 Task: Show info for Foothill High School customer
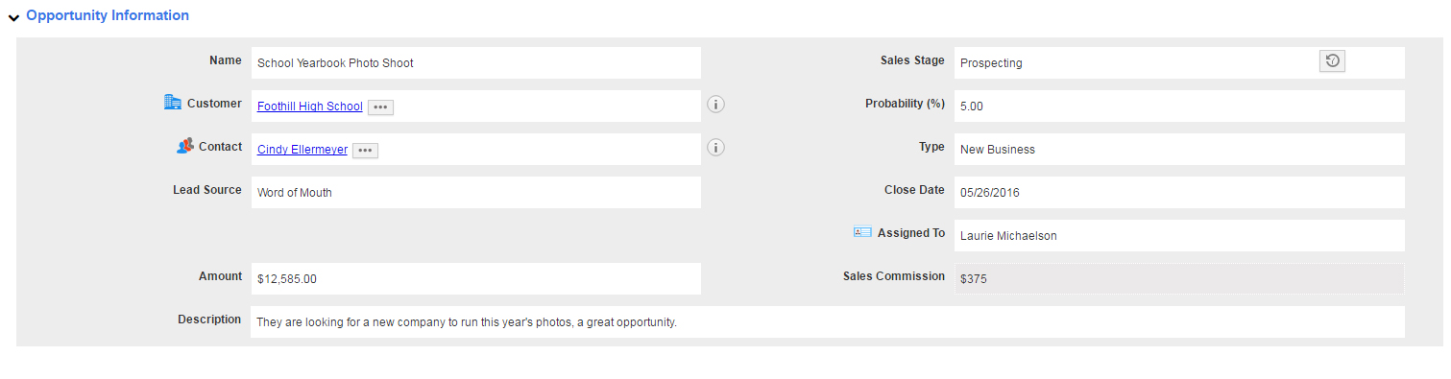(x=715, y=105)
